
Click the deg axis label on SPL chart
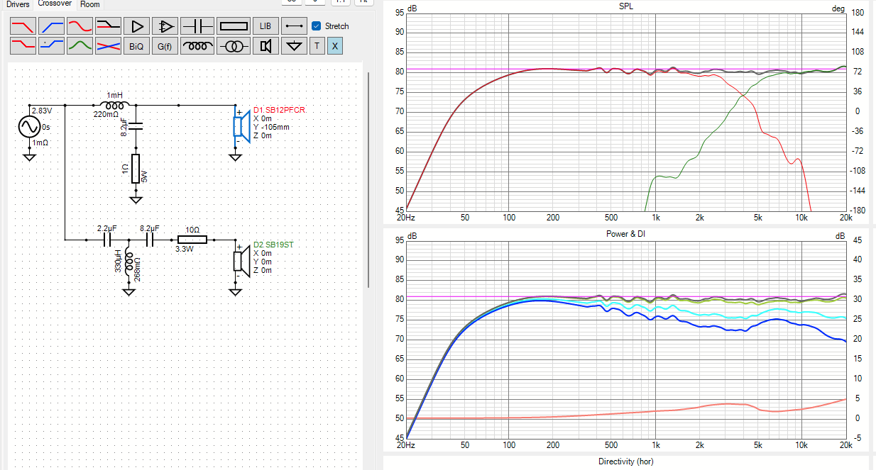838,8
